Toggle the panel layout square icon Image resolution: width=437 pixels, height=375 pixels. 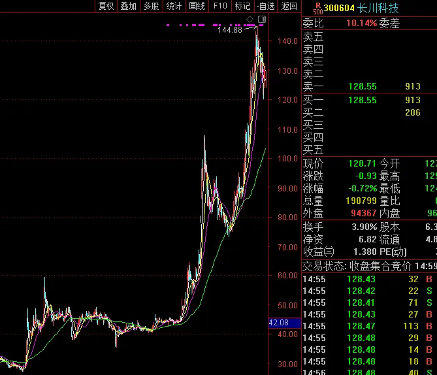point(262,19)
